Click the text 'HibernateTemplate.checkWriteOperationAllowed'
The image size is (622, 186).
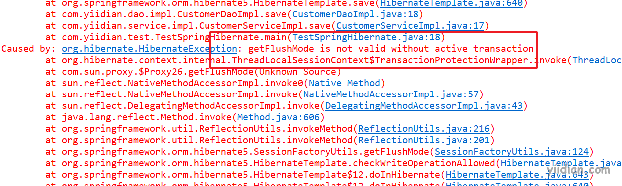point(375,163)
